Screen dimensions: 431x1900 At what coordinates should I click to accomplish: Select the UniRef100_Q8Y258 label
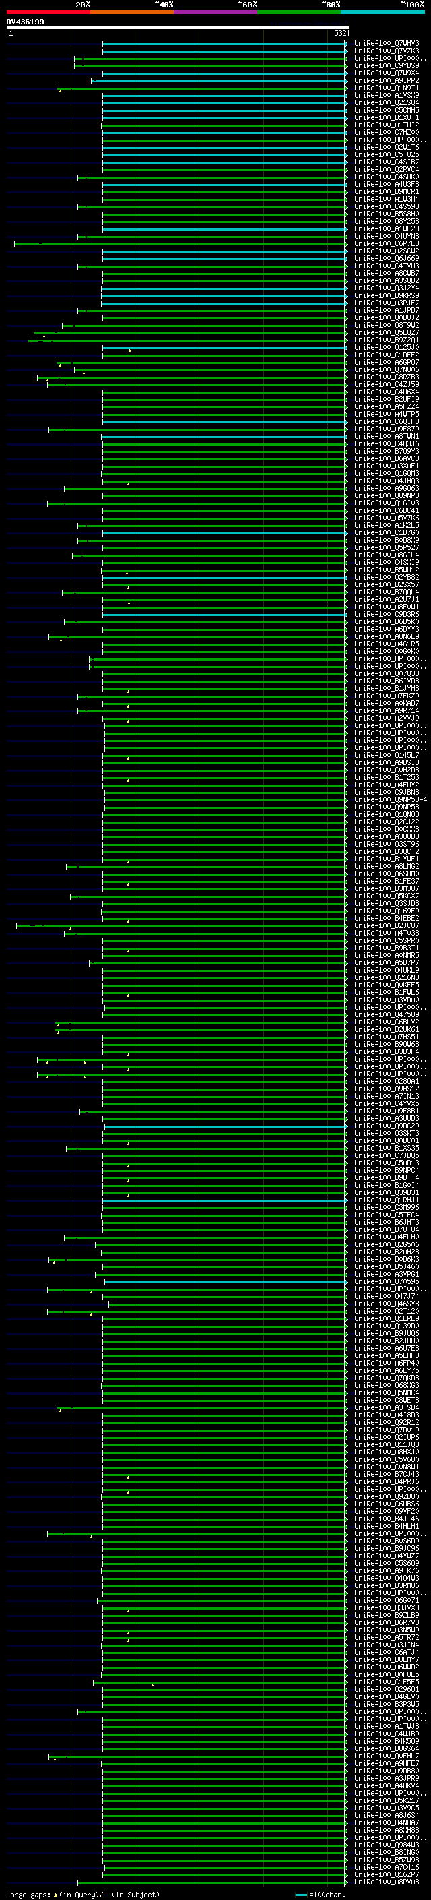387,221
